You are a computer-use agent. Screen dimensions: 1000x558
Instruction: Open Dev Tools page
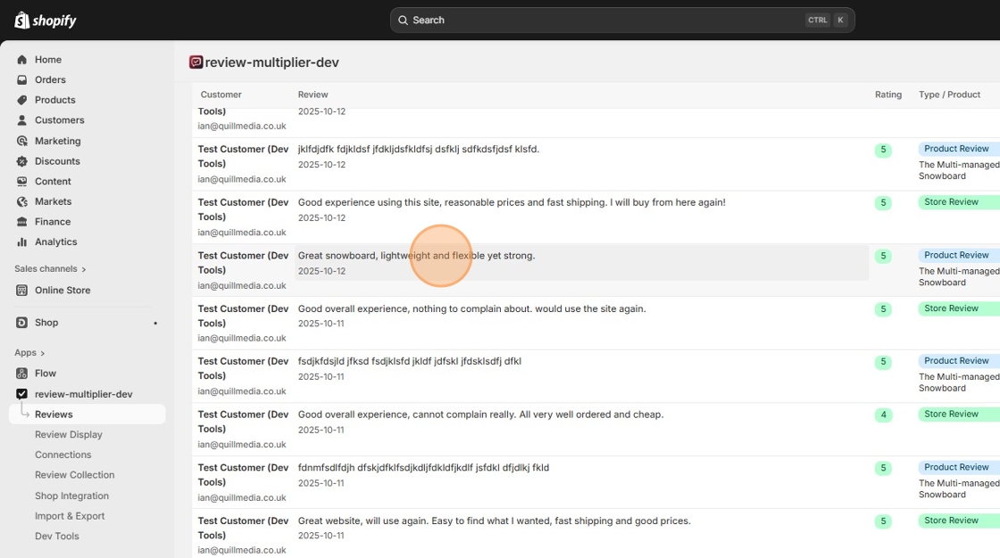57,537
